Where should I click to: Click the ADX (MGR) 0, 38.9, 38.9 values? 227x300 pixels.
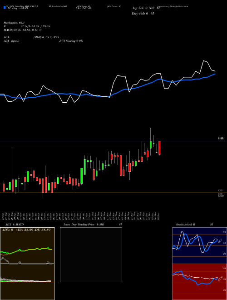coord(46,37)
